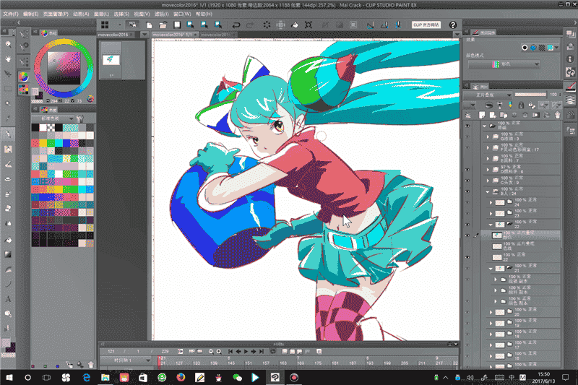
Task: Click the information icon in right dock
Action: [x=570, y=59]
